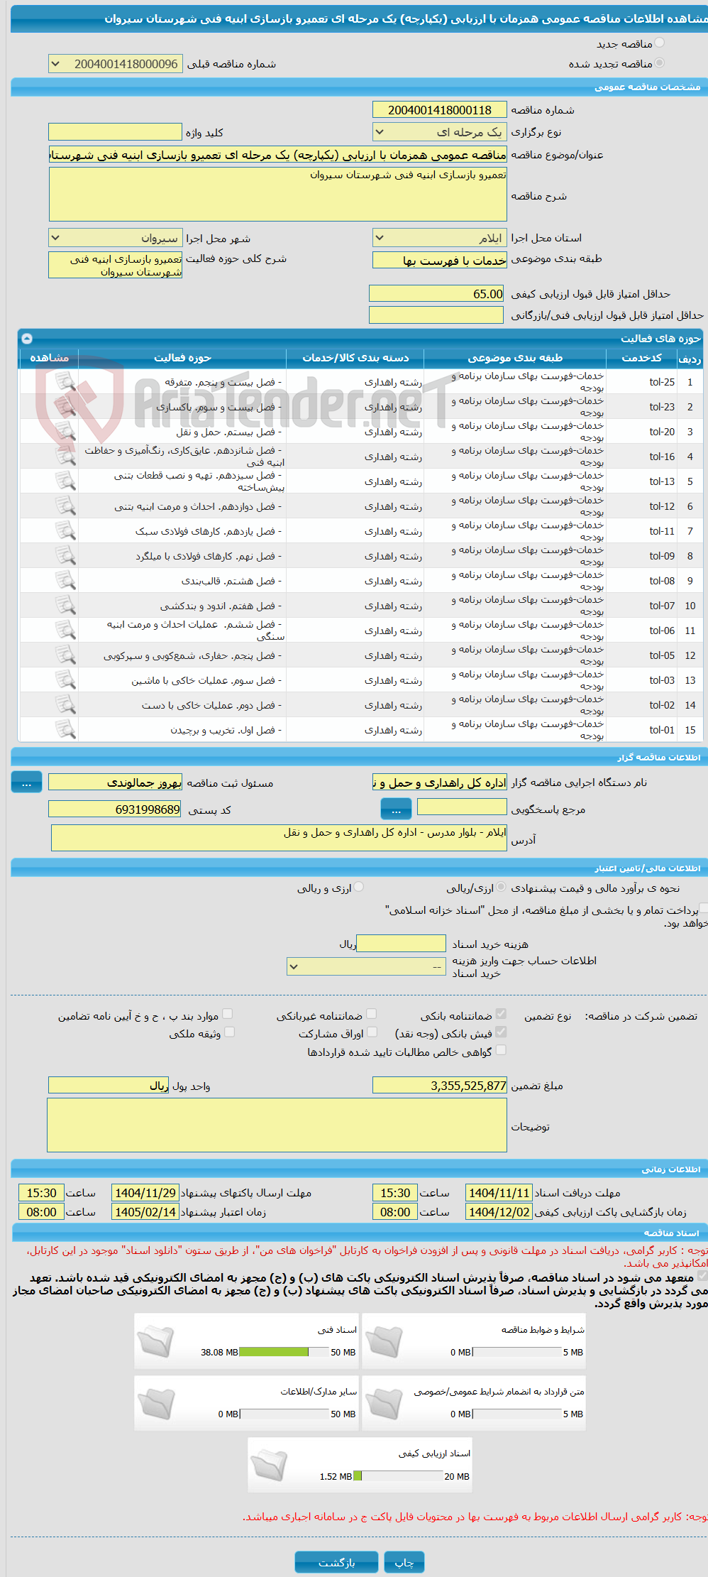Viewport: 708px width, 1577px height.
Task: Click the مهلت دریافت اسناد date field
Action: point(499,1193)
